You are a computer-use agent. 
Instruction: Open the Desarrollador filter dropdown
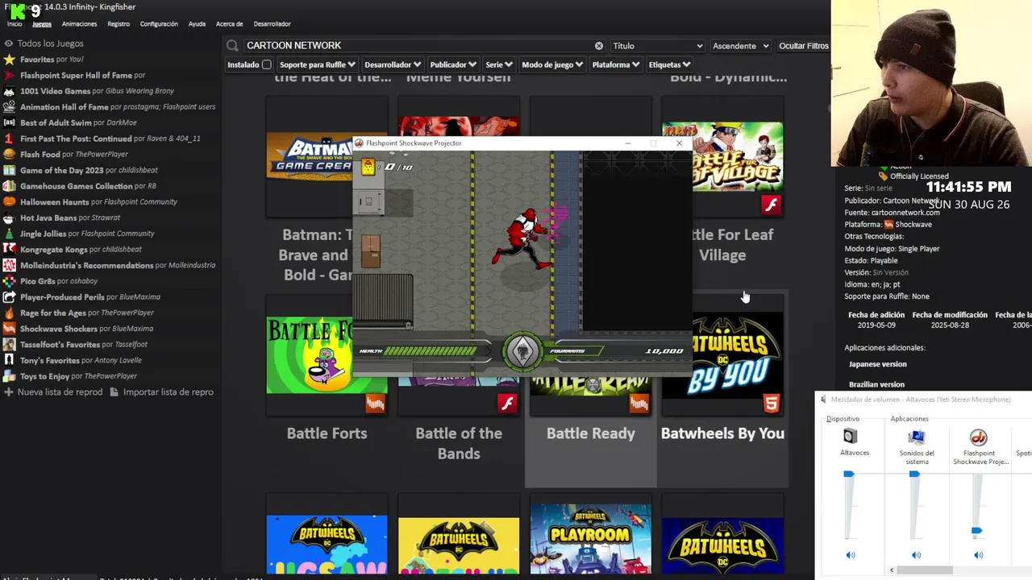pyautogui.click(x=393, y=64)
